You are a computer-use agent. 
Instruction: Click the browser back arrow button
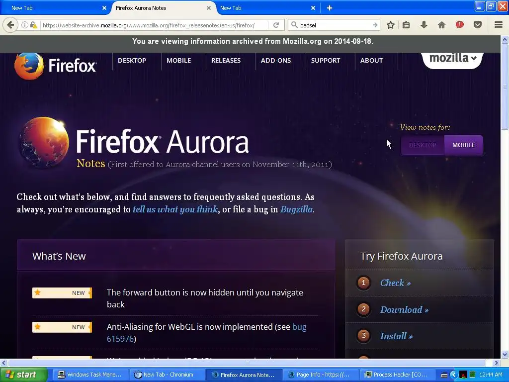click(10, 25)
